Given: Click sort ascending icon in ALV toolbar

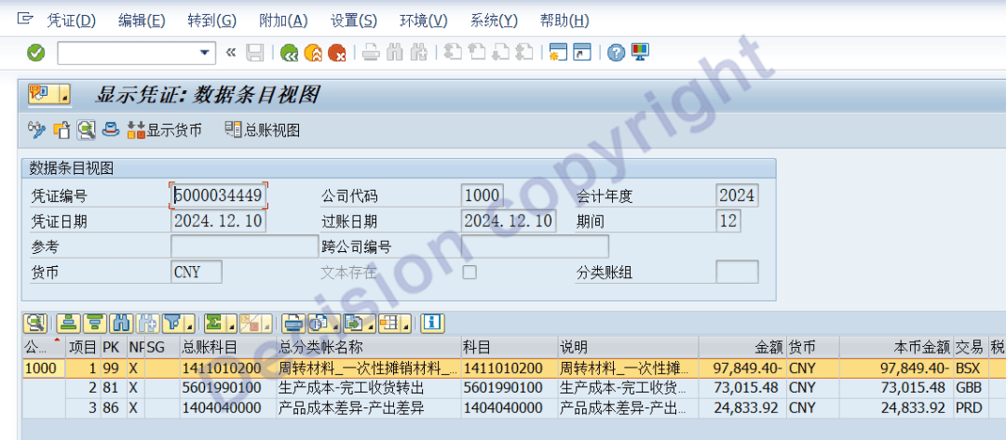Looking at the screenshot, I should click(67, 323).
